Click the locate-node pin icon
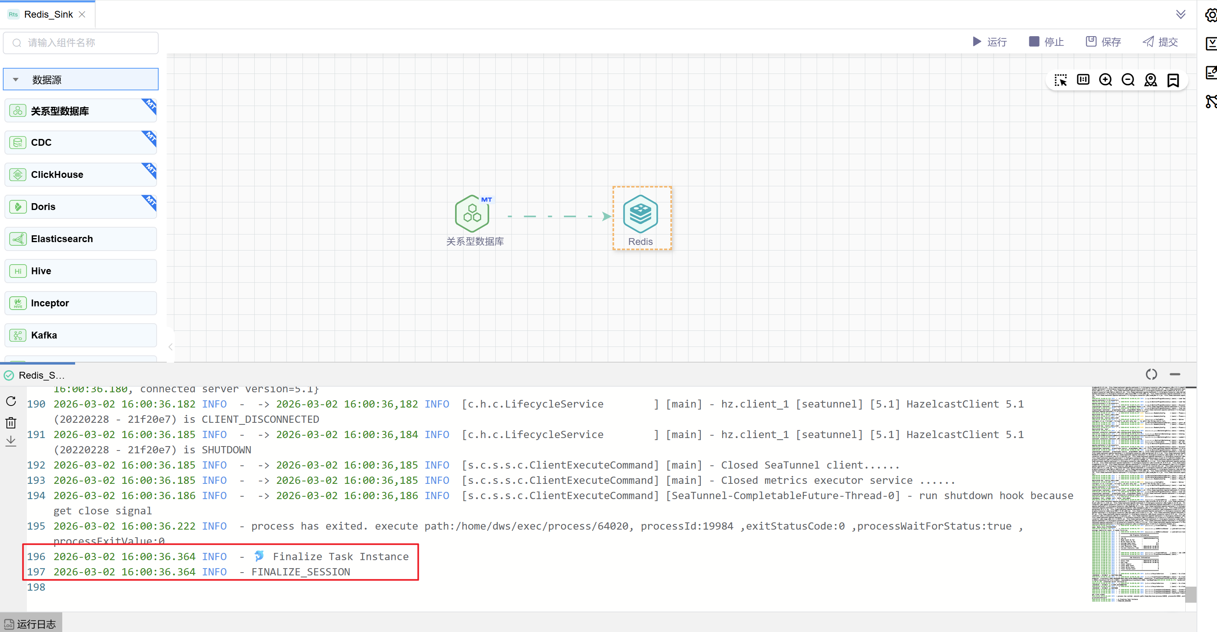The image size is (1217, 632). point(1150,80)
